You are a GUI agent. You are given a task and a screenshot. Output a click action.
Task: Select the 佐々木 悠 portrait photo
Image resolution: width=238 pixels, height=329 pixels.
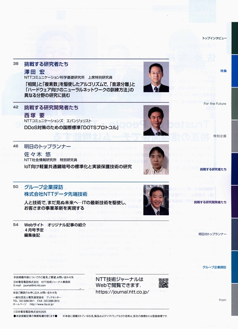click(x=156, y=160)
